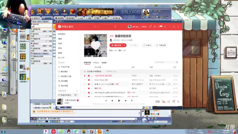This screenshot has height=134, width=238.
Task: Click the 下载全部 download all button
Action: coord(161,45)
